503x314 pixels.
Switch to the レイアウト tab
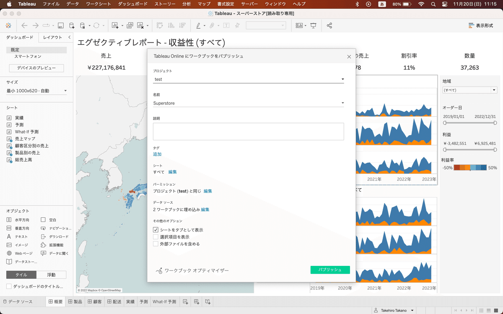[x=52, y=37]
